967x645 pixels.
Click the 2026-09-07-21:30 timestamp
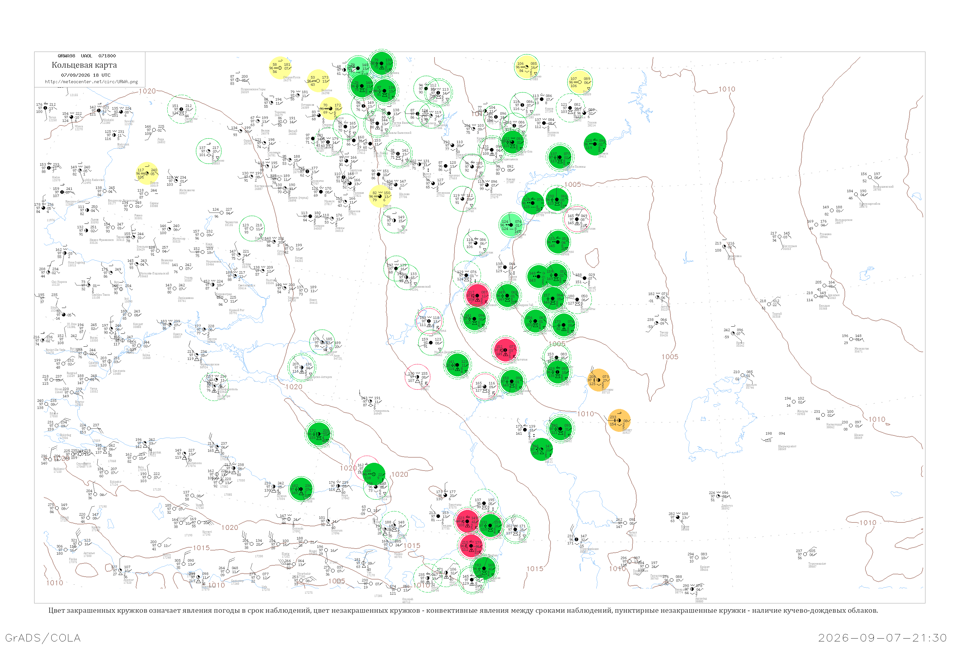(882, 638)
